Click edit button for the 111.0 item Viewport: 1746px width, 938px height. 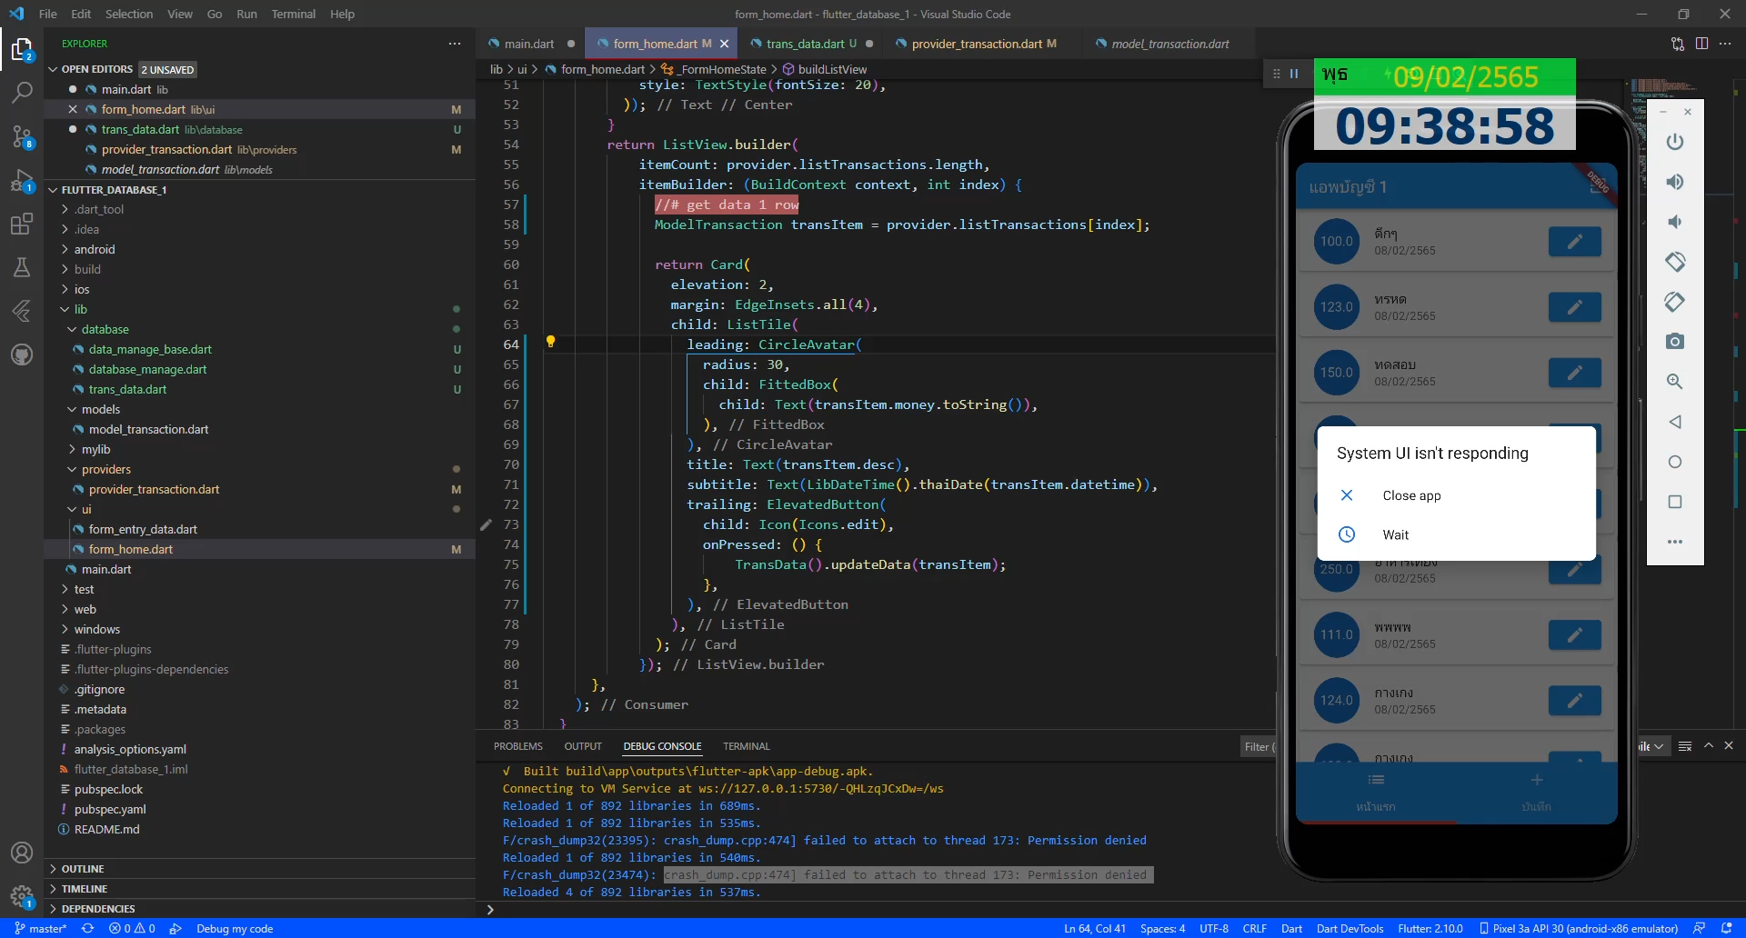point(1574,635)
